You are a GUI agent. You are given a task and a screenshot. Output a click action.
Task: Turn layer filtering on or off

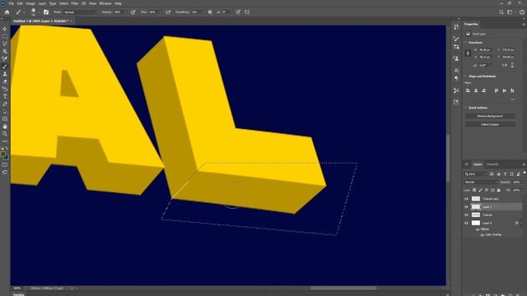coord(525,173)
